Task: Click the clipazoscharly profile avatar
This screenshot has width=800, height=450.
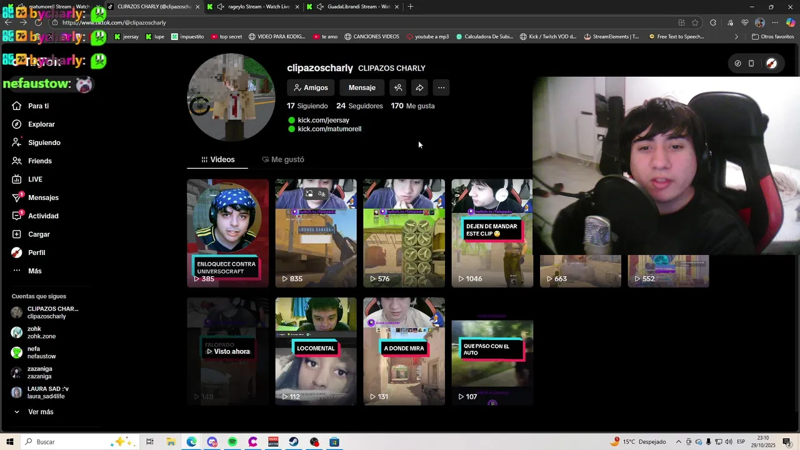Action: coord(231,97)
